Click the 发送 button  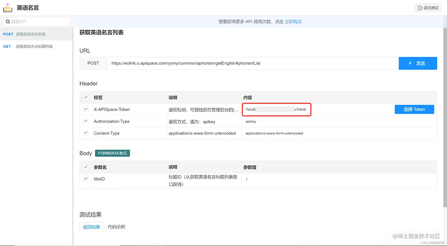coord(418,63)
